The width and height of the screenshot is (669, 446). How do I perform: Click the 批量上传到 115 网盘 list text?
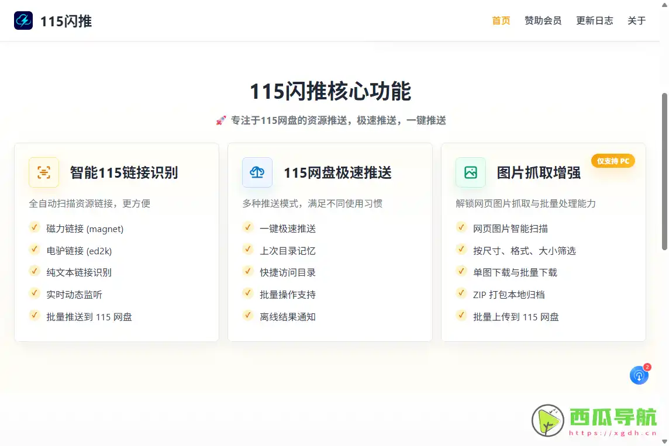516,317
